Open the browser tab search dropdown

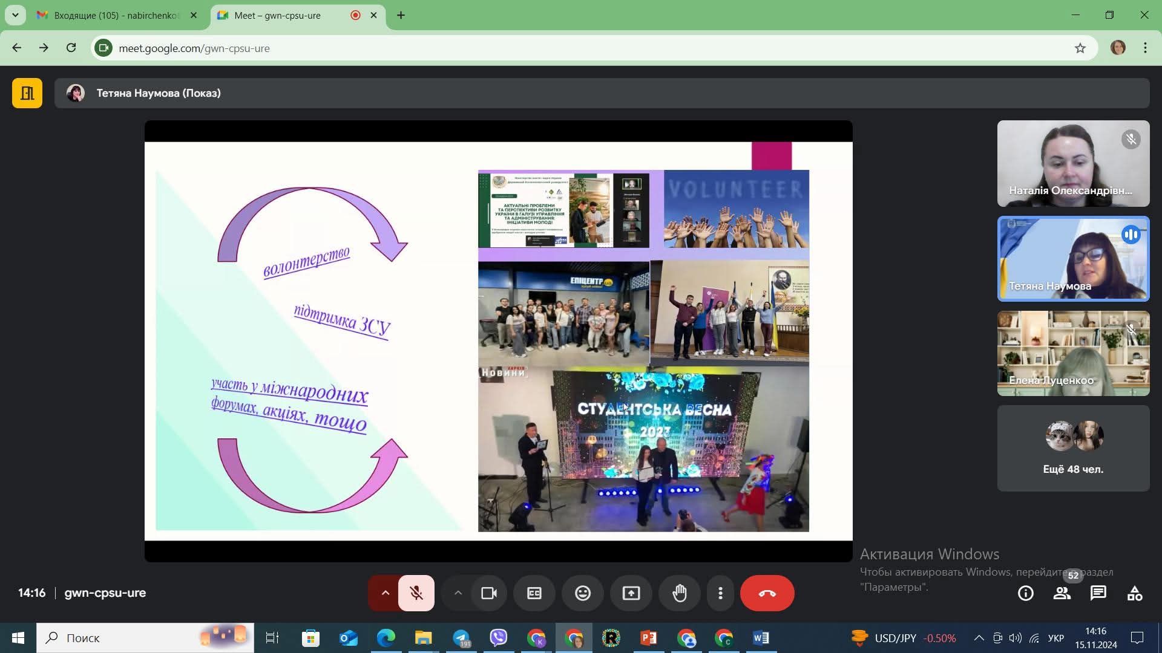(x=15, y=15)
